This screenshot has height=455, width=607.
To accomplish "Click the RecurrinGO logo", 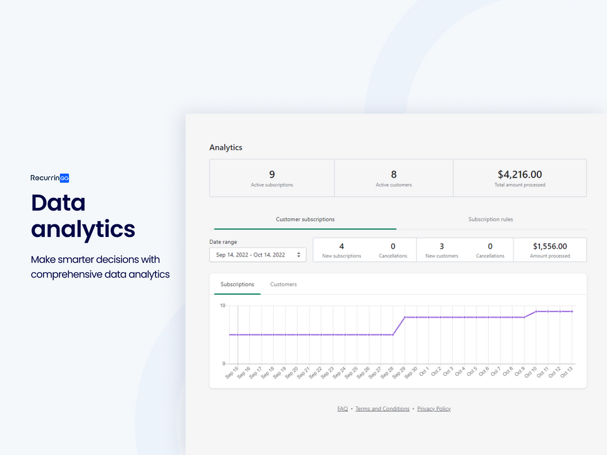I will 50,178.
